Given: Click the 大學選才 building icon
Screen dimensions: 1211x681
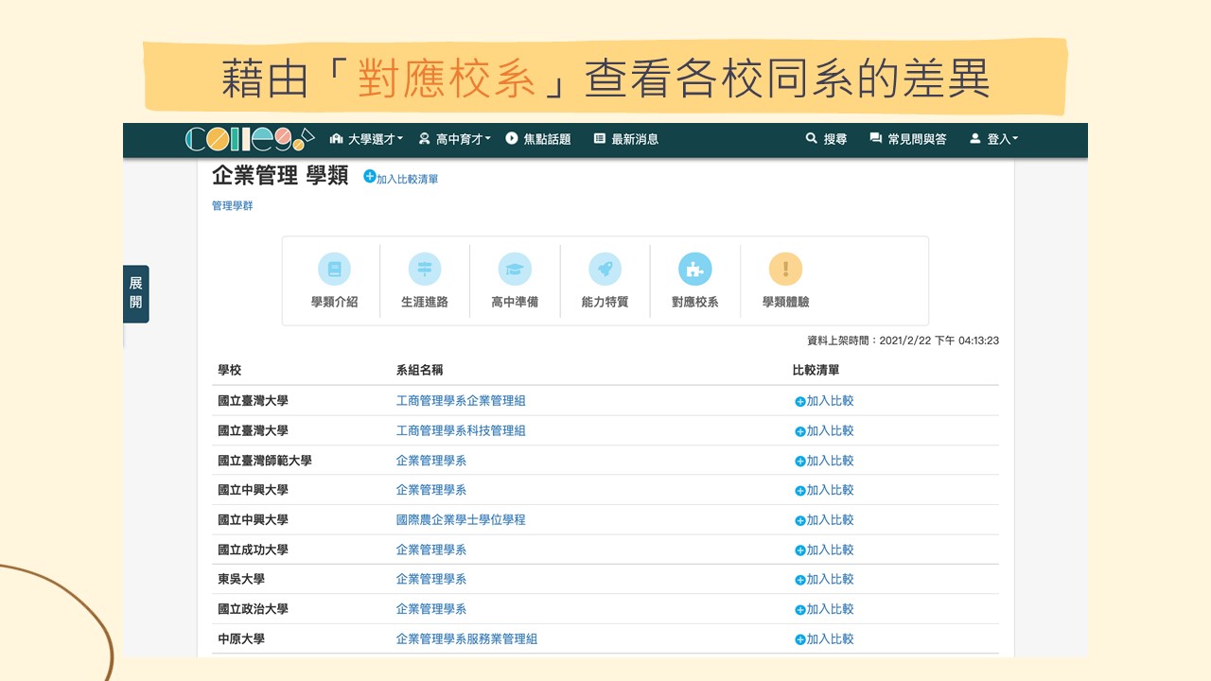Looking at the screenshot, I should point(336,138).
